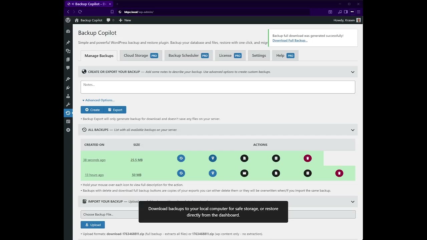
Task: Restore the 13 hours ago backup
Action: pos(181,173)
